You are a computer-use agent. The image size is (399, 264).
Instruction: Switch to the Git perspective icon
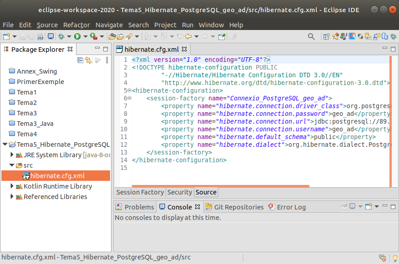tap(368, 37)
